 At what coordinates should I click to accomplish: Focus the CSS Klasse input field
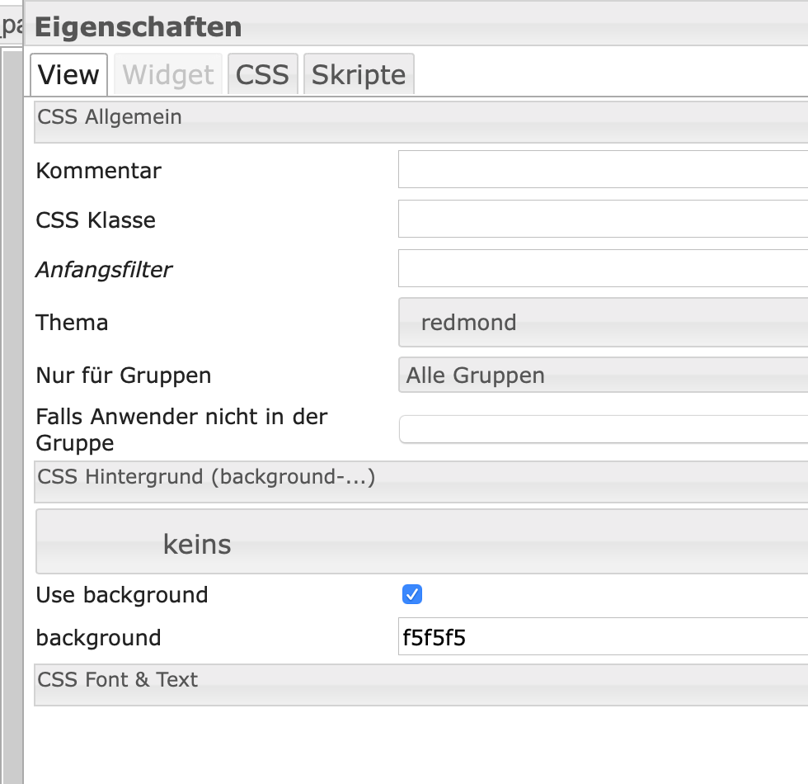[x=603, y=220]
